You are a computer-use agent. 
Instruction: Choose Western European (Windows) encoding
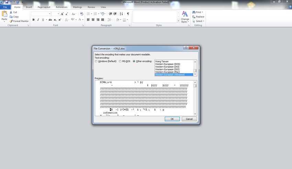(174, 74)
